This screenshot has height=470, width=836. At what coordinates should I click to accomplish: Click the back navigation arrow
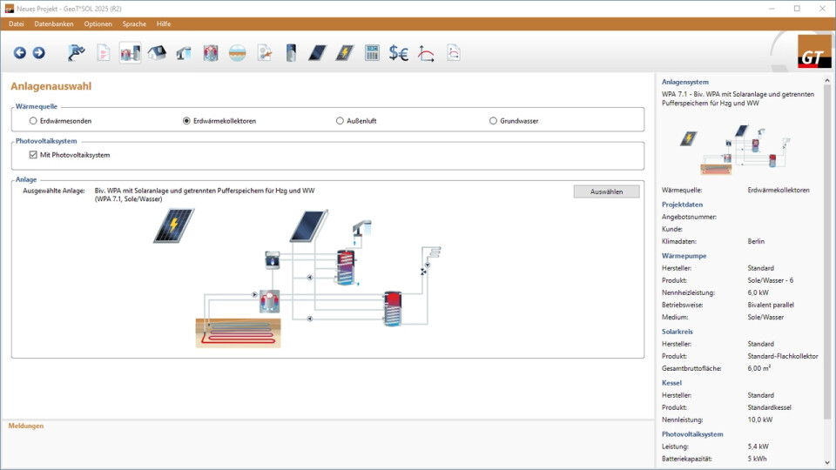point(20,53)
